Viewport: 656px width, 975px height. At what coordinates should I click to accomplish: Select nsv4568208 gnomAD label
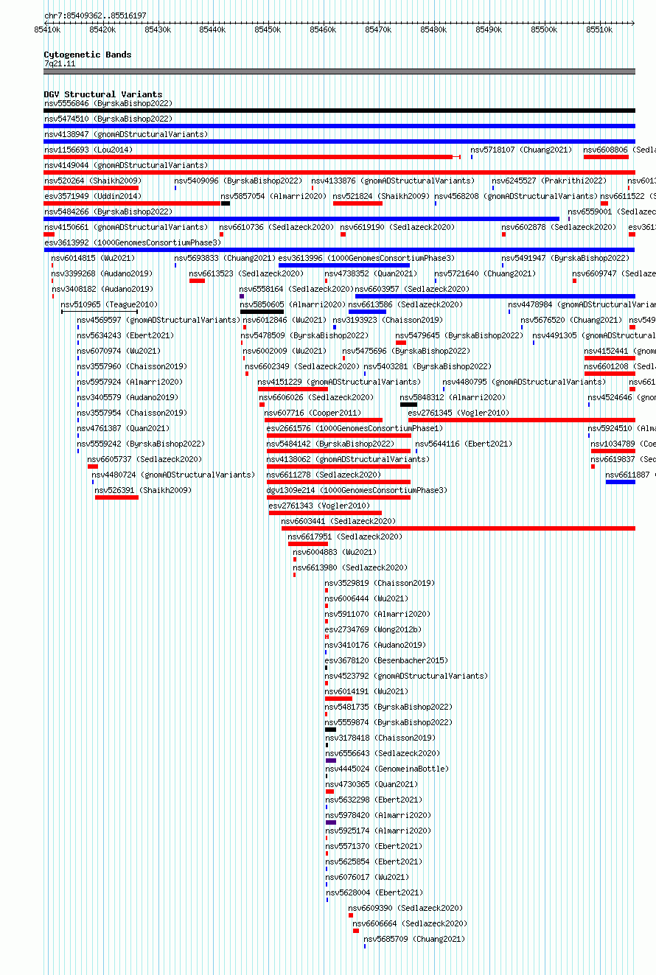tap(516, 196)
